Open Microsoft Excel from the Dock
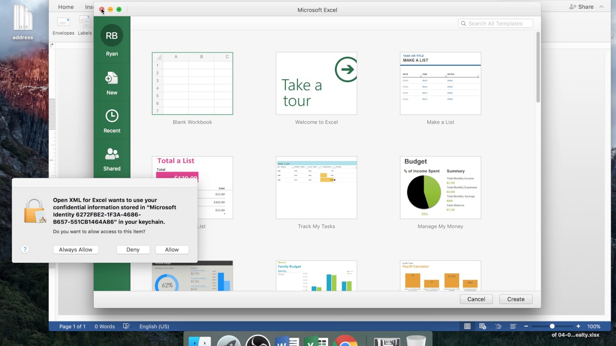The height and width of the screenshot is (346, 616). (316, 340)
